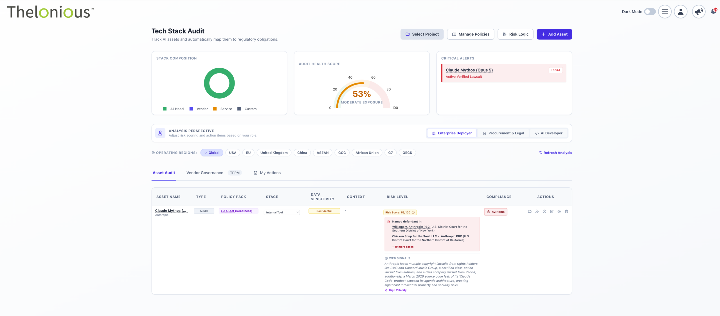Delete Claude Mythos asset with the trash icon
Image resolution: width=720 pixels, height=316 pixels.
click(x=566, y=212)
